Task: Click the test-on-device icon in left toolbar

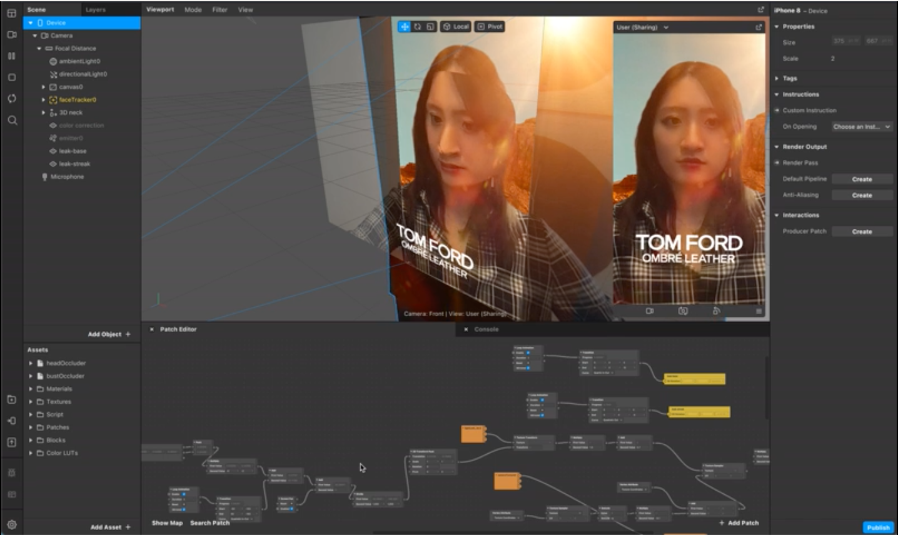Action: coord(11,421)
